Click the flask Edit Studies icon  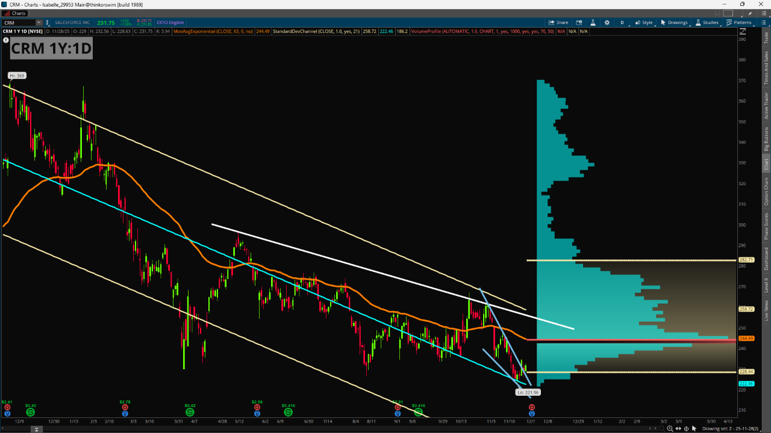click(x=593, y=22)
